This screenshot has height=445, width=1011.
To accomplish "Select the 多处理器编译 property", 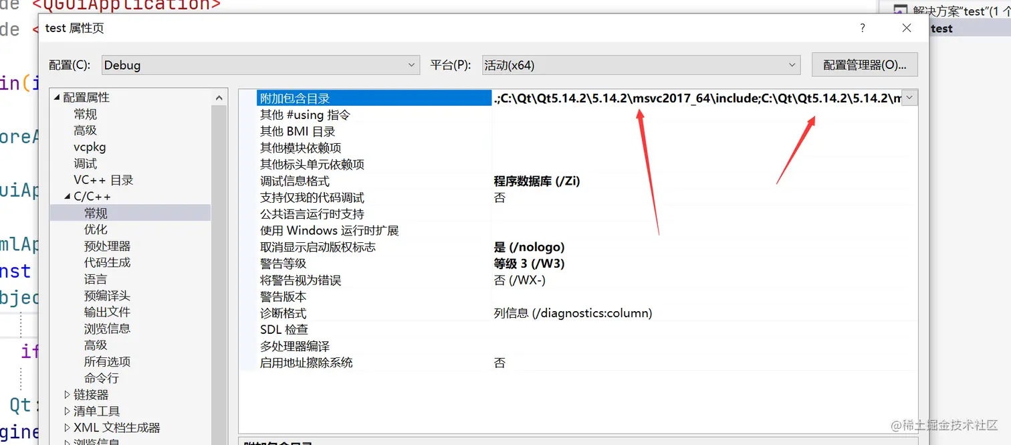I will (x=295, y=346).
